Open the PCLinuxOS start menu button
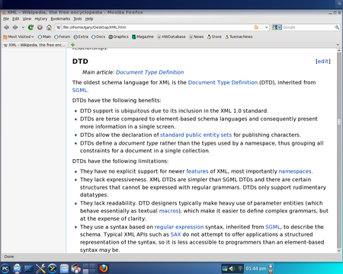This screenshot has height=274, width=343. point(5,269)
